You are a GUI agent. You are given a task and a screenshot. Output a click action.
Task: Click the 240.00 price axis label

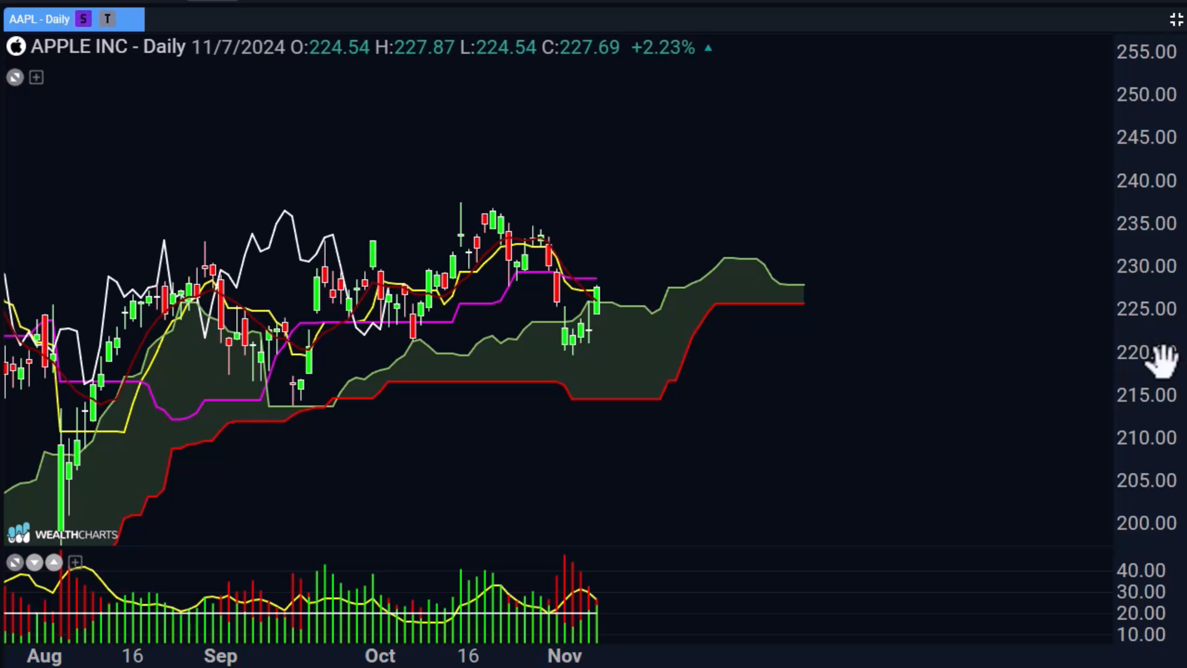[1146, 181]
